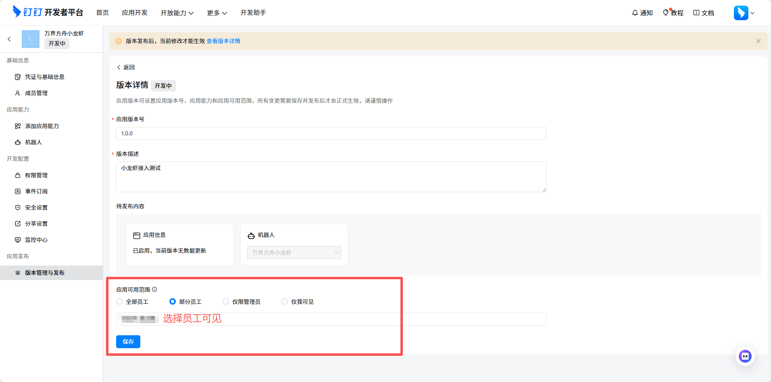Select the 全部员工 radio option
Image resolution: width=771 pixels, height=382 pixels.
pos(119,301)
